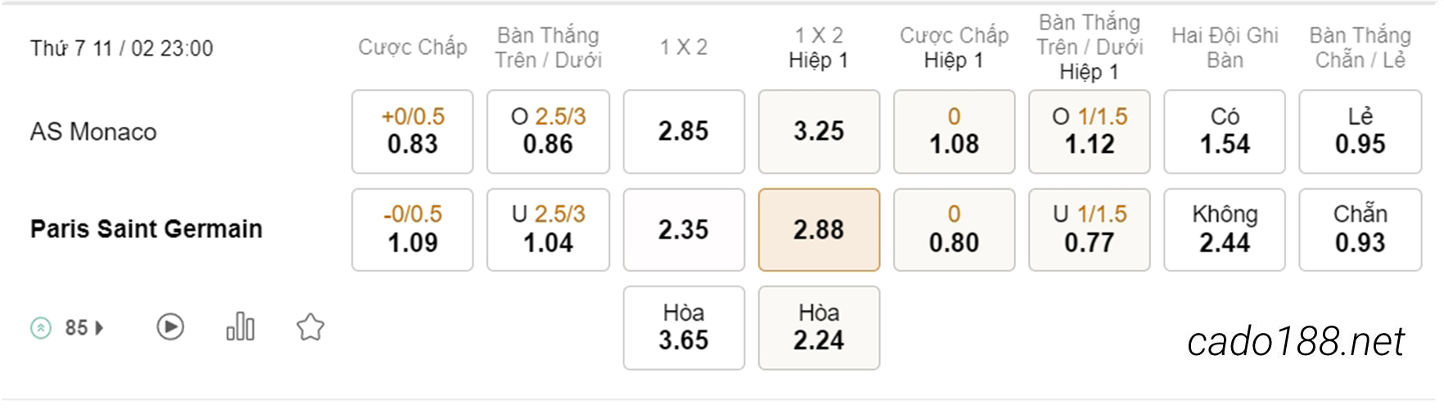Screen dimensions: 1444x414
Task: Bet Paris Saint Germain win at 2.35
Action: [x=684, y=230]
